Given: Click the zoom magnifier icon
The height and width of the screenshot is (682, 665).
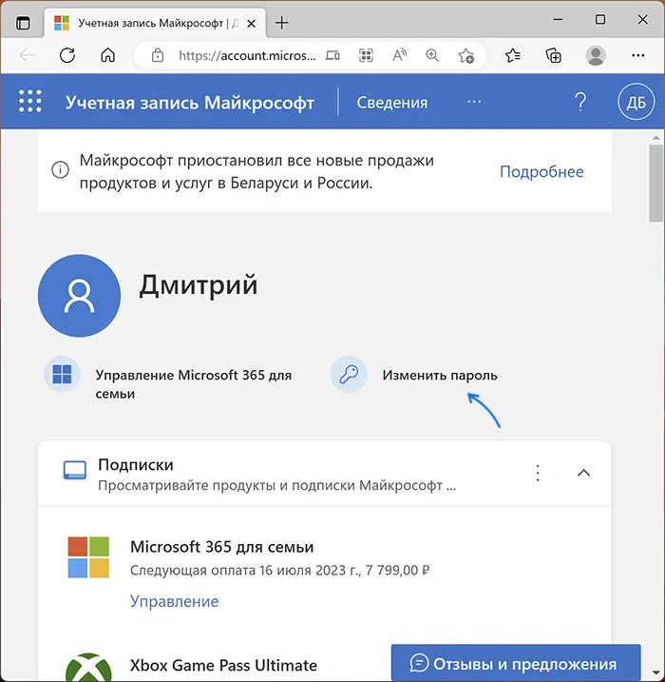Looking at the screenshot, I should click(432, 55).
